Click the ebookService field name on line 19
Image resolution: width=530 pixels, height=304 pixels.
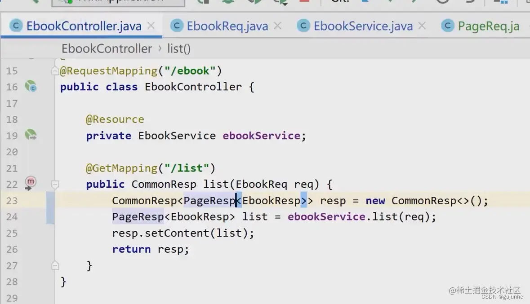click(x=261, y=136)
